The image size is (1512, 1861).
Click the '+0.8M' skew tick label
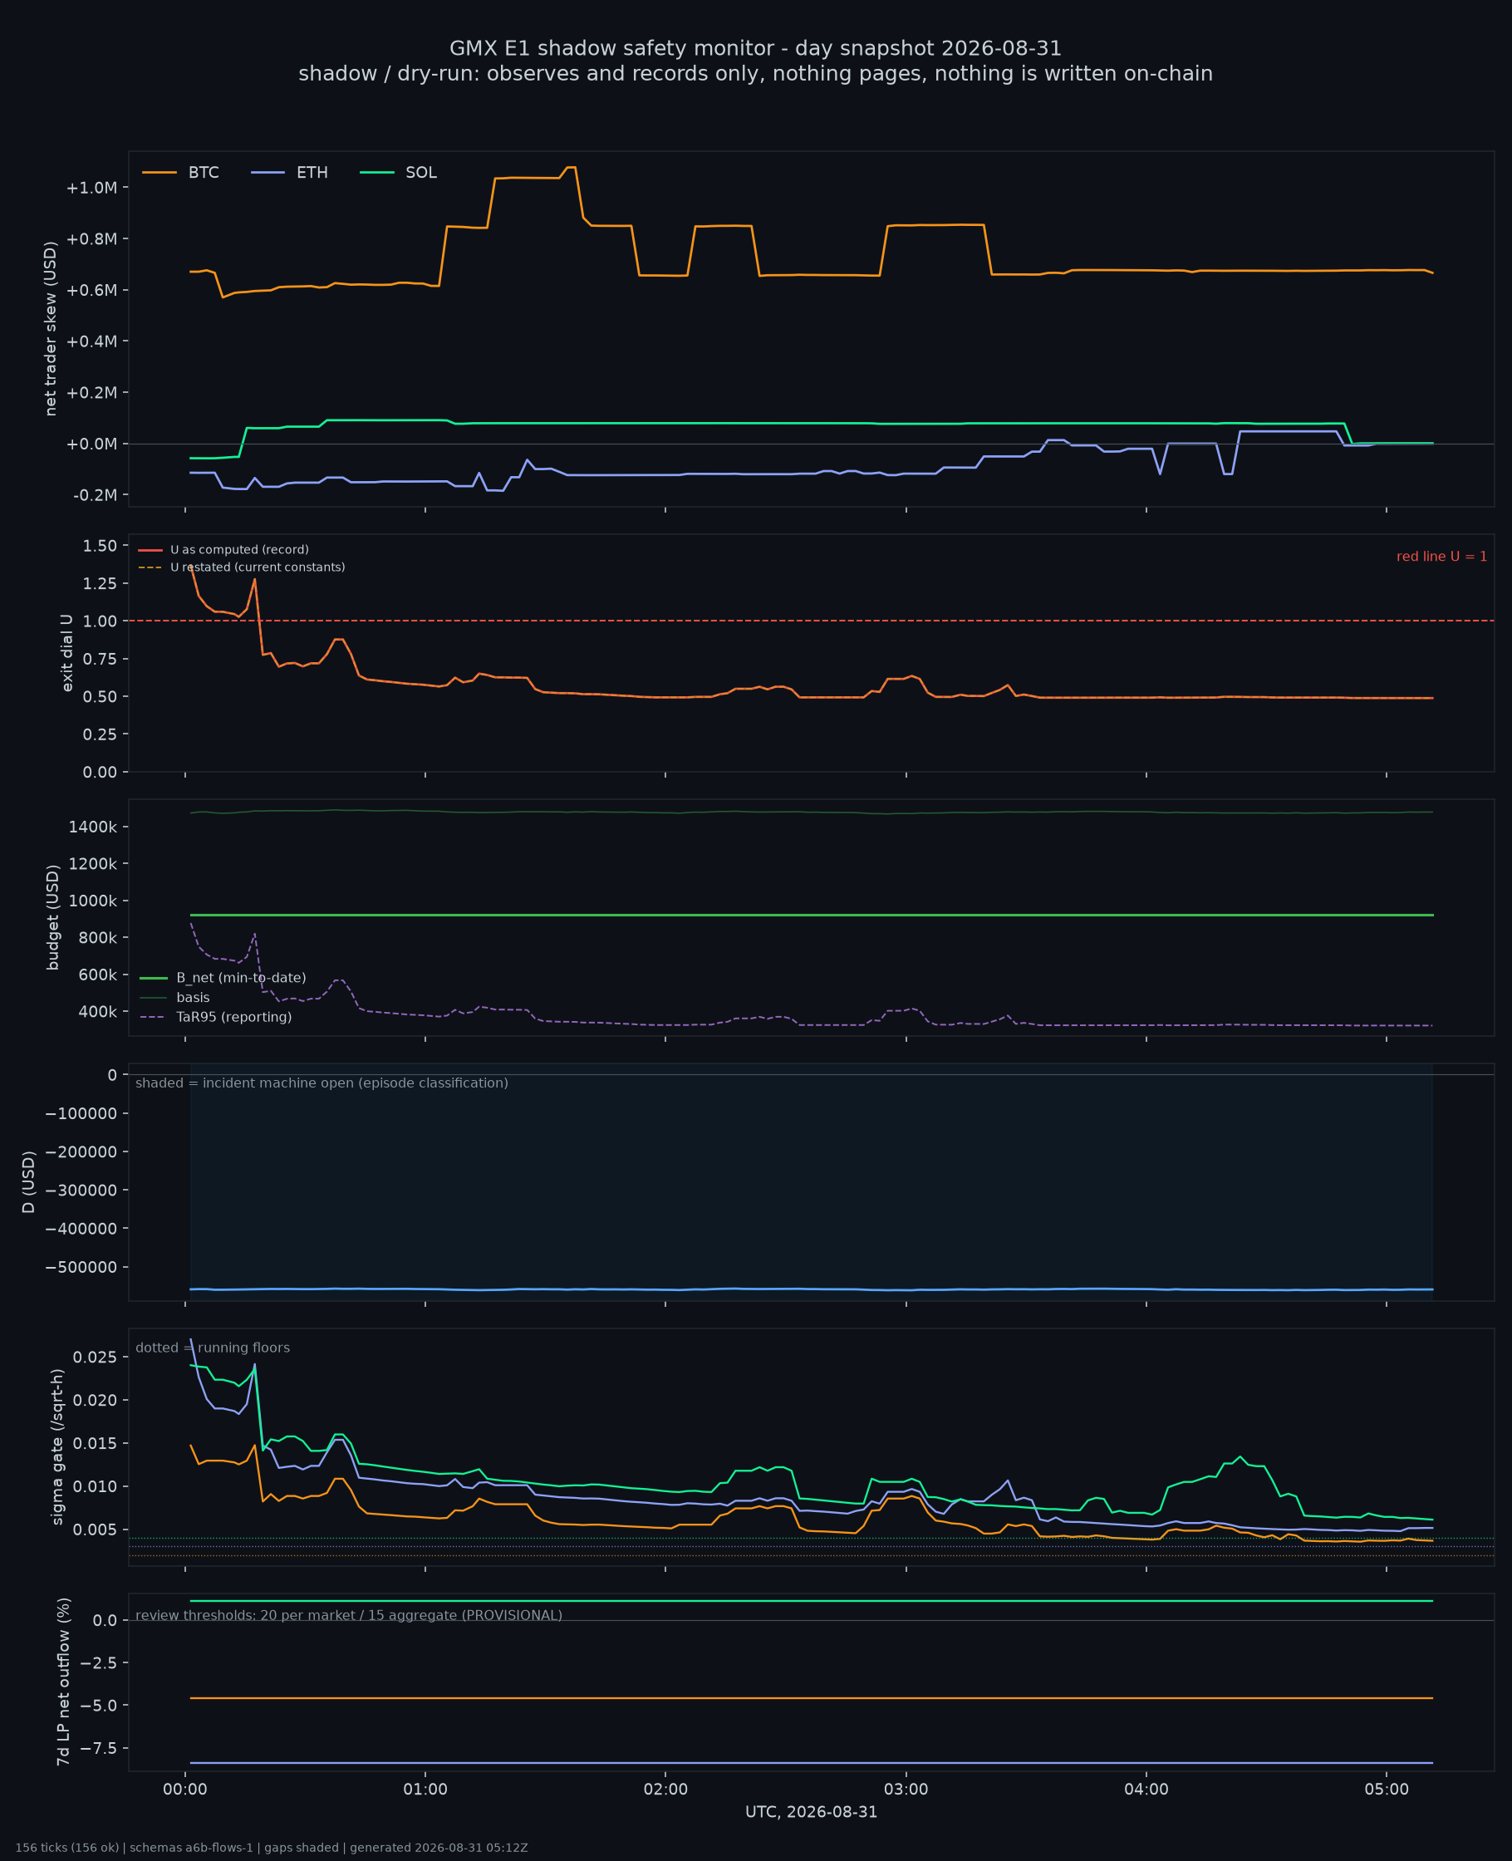point(91,239)
